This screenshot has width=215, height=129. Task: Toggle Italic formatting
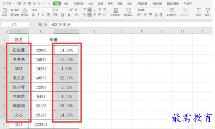pyautogui.click(x=38, y=15)
